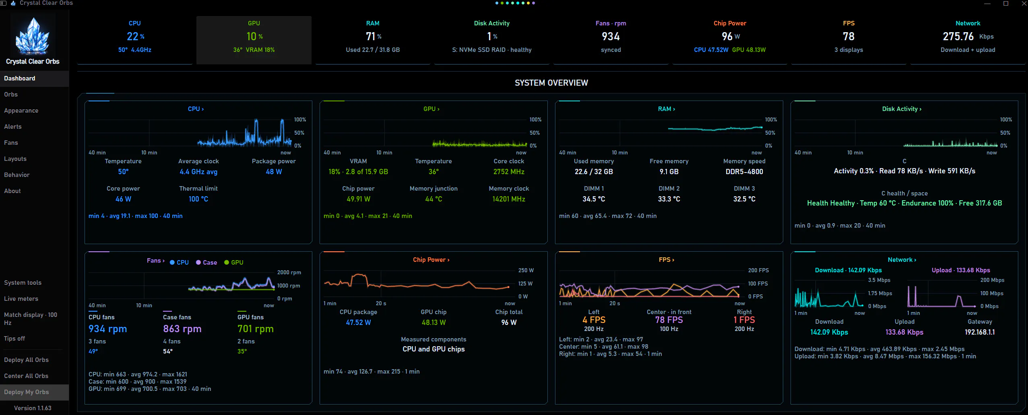Click the app icon in the title bar
1028x415 pixels.
coord(13,3)
